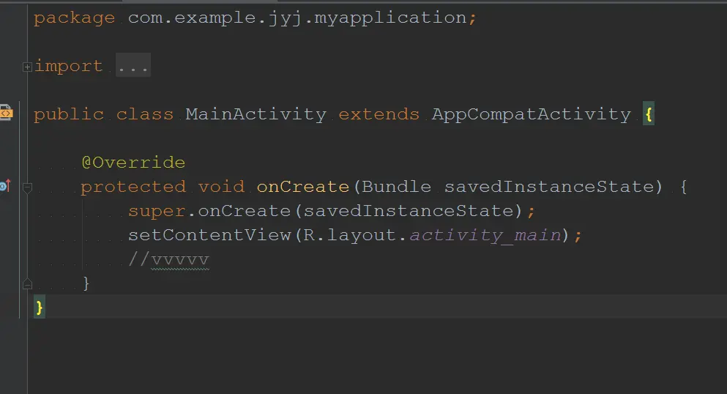The image size is (727, 394).
Task: Click the folded import ellipsis placeholder
Action: [133, 65]
